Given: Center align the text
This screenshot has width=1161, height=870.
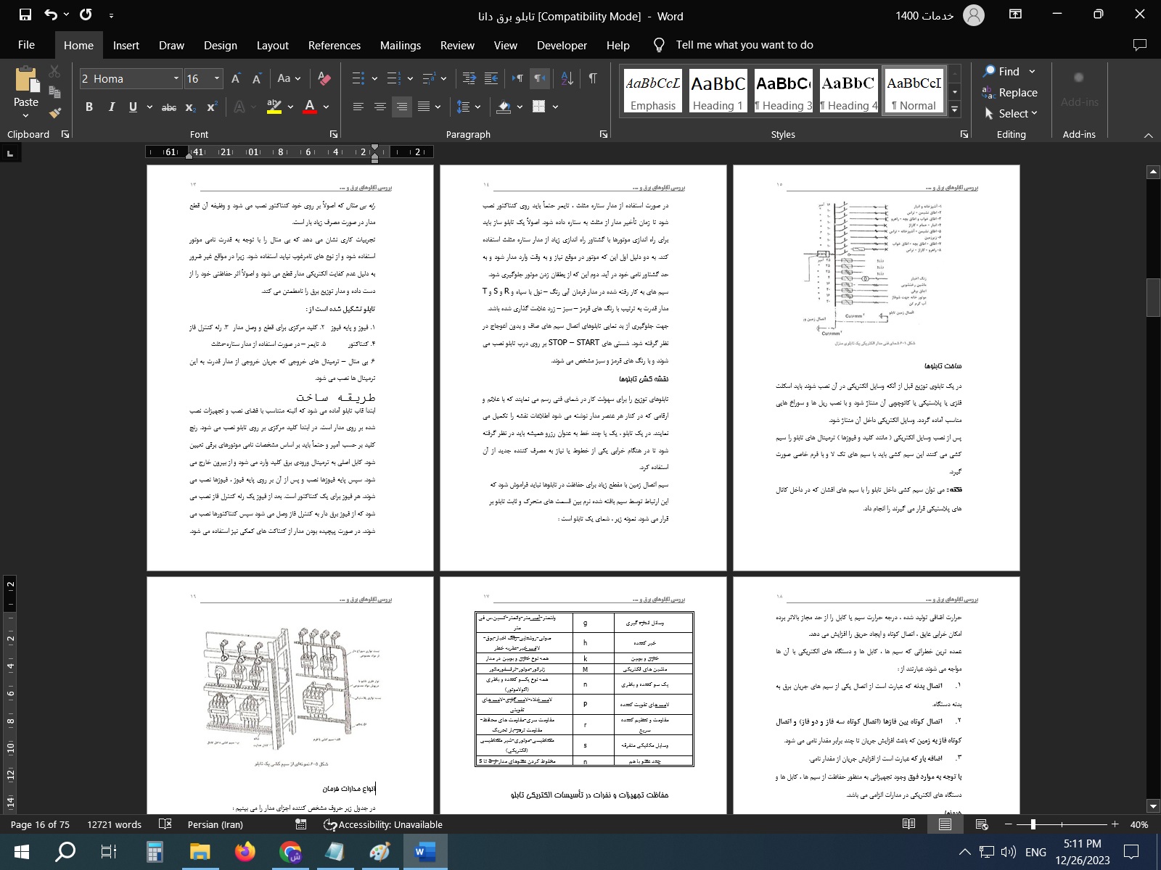Looking at the screenshot, I should pyautogui.click(x=380, y=107).
